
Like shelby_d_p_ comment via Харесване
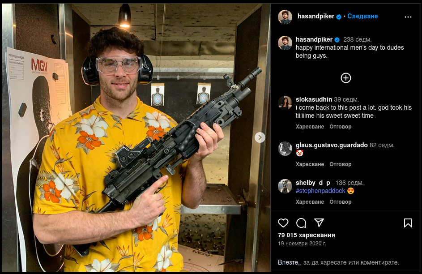[x=310, y=202]
